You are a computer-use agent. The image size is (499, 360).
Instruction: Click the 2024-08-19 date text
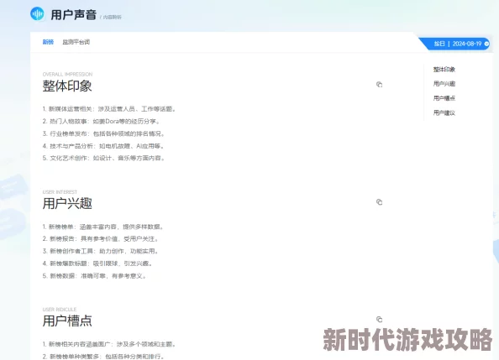coord(467,44)
